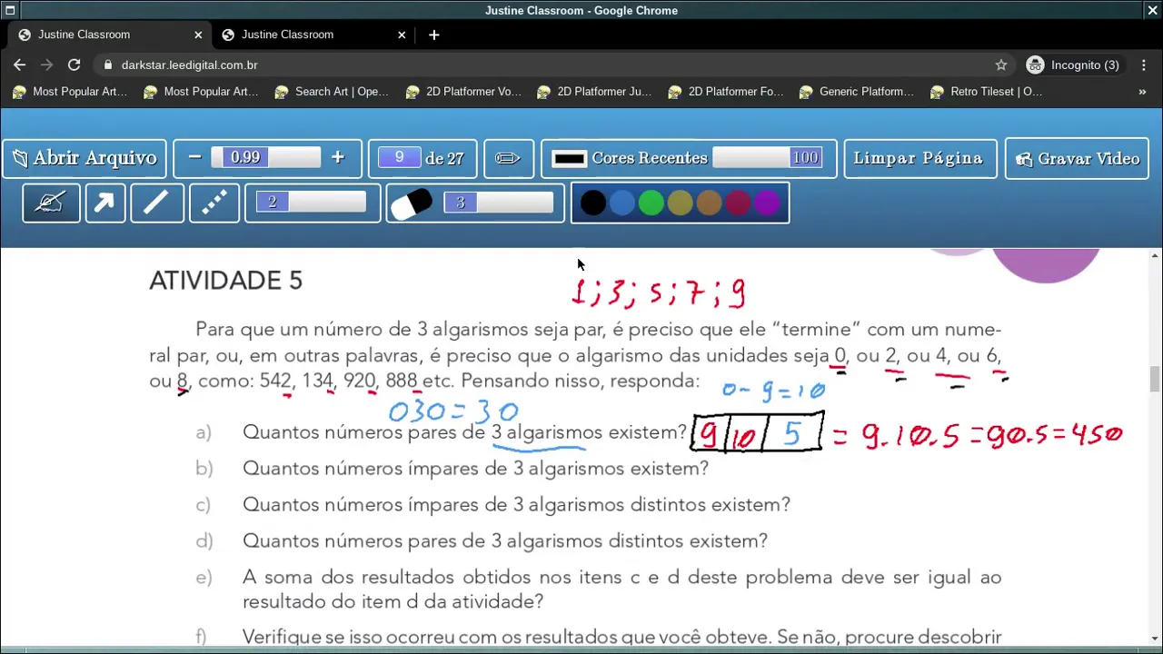Start recording with Gravar Video

click(1077, 158)
